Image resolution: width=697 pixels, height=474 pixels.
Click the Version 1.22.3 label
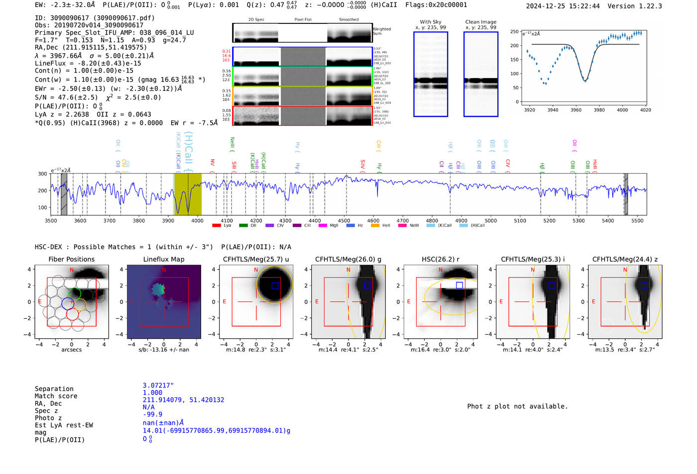[635, 6]
